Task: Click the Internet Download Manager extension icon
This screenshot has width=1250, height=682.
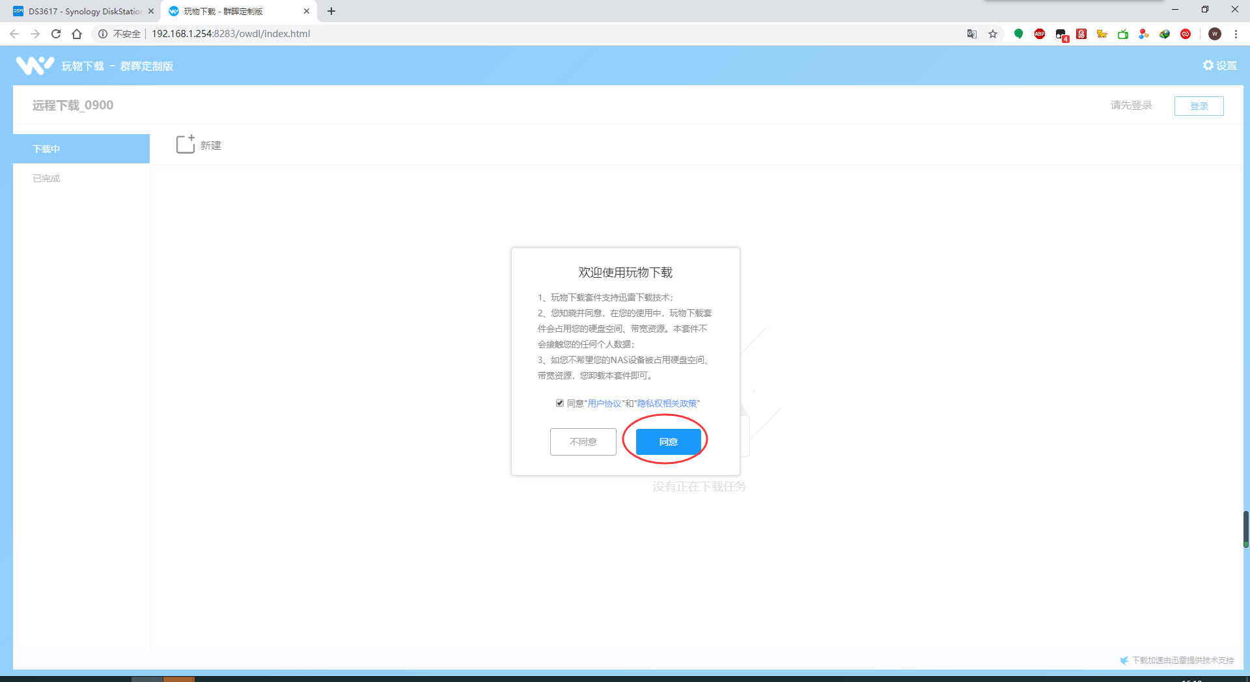Action: pos(1165,34)
